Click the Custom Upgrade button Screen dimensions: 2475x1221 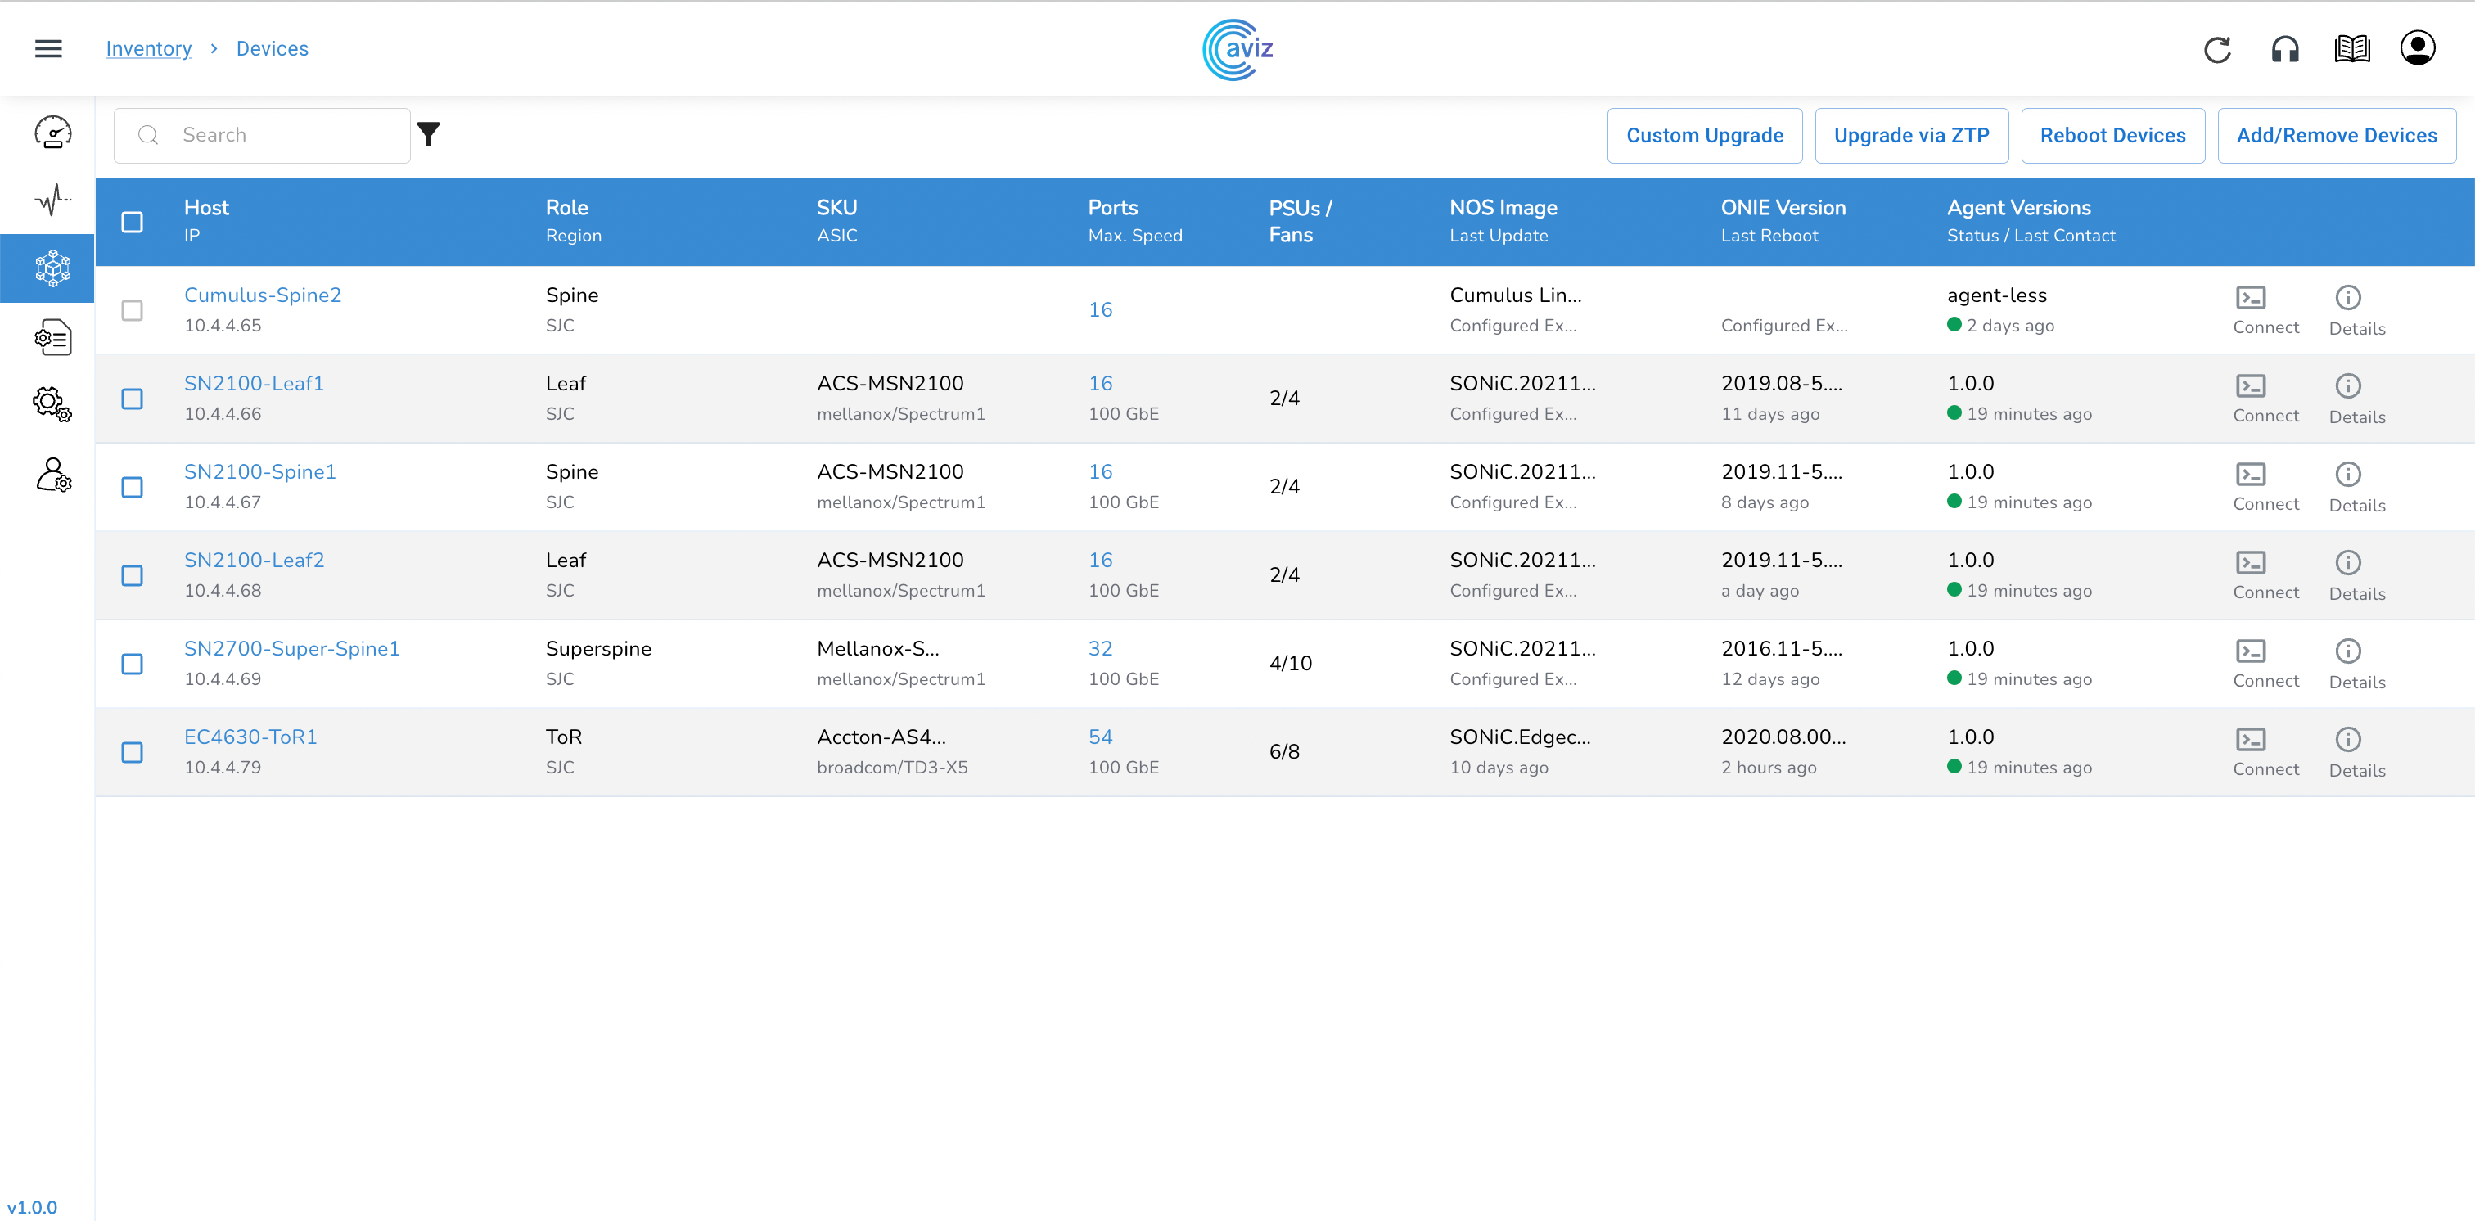pos(1703,136)
